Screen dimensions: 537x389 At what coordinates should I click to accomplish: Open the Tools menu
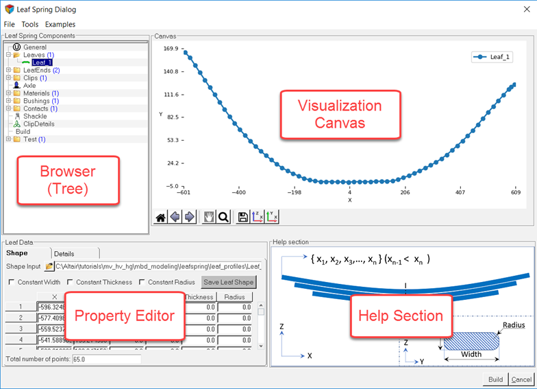(x=29, y=25)
